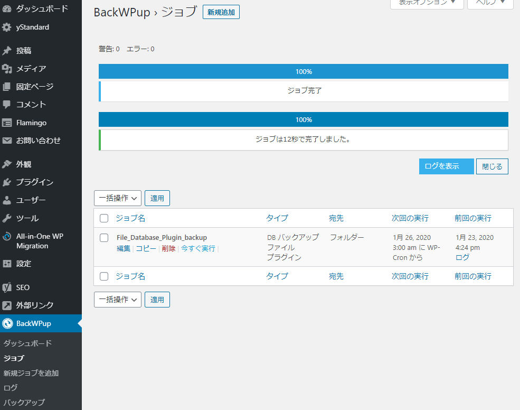Viewport: 520px width, 410px height.
Task: Click the ログを表示 button
Action: pos(446,166)
